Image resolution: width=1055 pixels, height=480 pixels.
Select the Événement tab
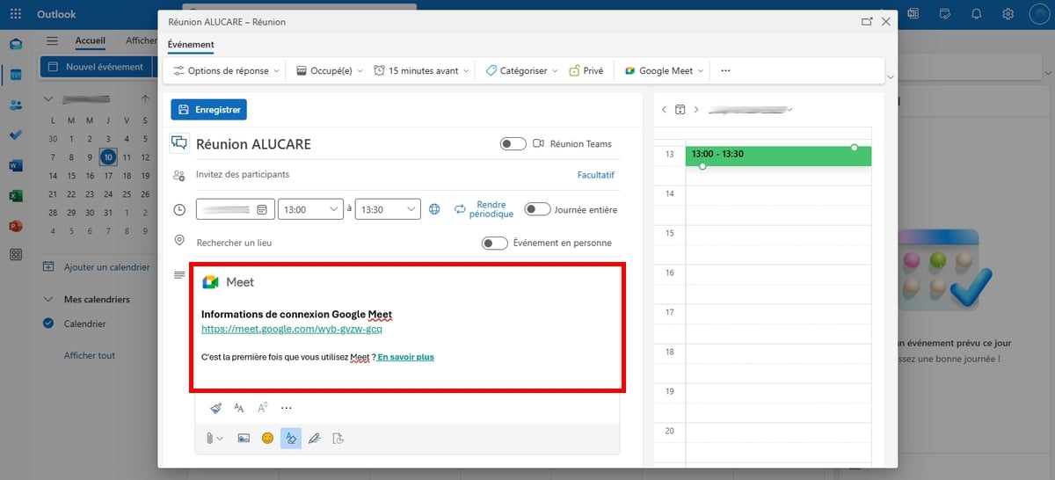coord(191,45)
